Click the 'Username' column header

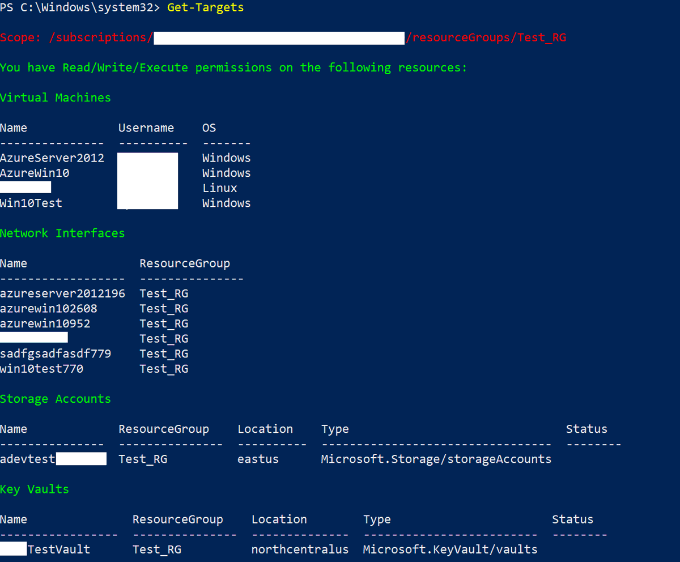pos(146,128)
